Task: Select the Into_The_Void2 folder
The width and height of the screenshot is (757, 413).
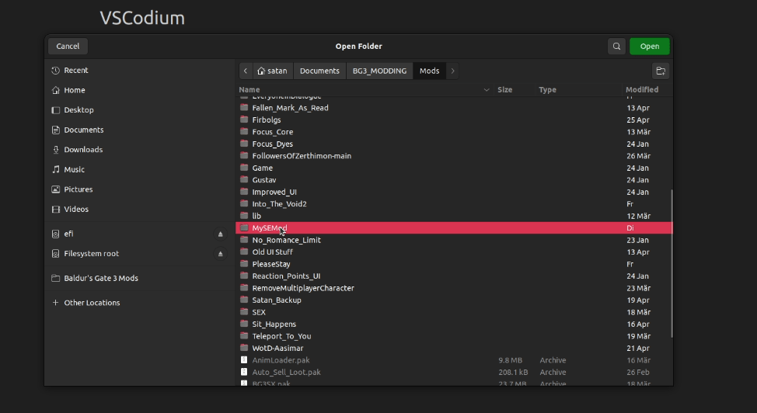Action: point(454,204)
